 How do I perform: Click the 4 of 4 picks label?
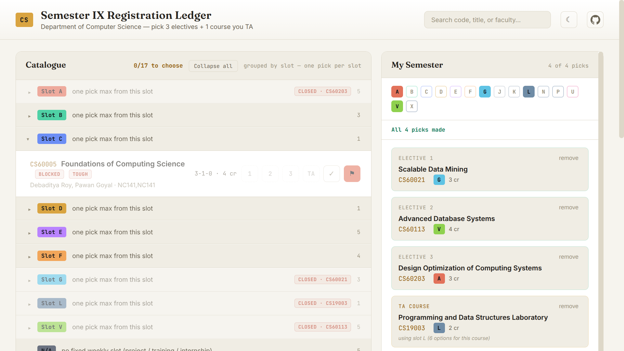click(568, 66)
